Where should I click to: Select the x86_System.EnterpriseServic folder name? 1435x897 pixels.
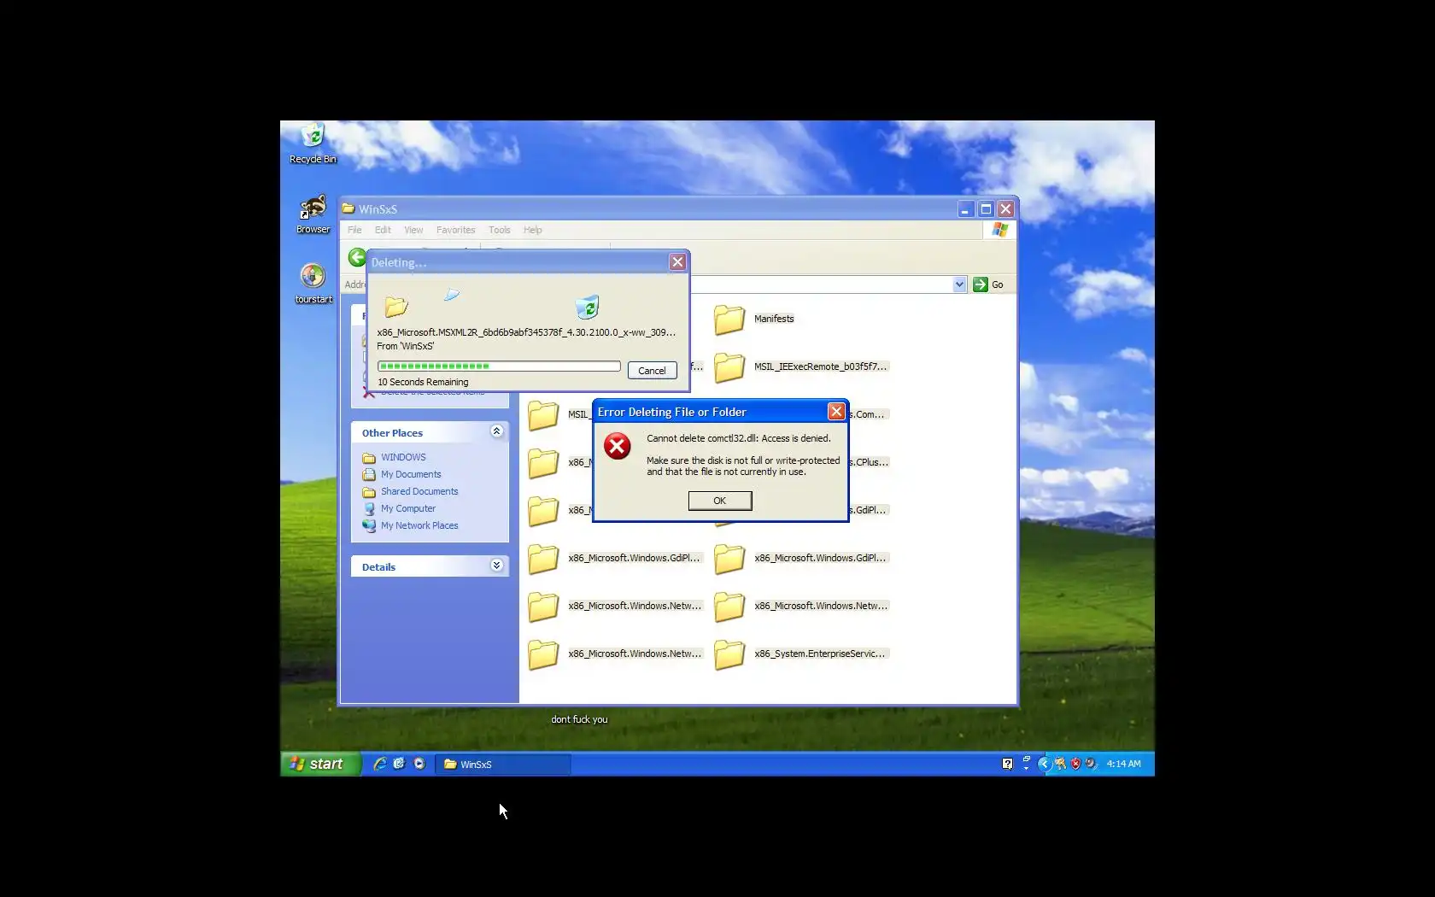pyautogui.click(x=821, y=654)
